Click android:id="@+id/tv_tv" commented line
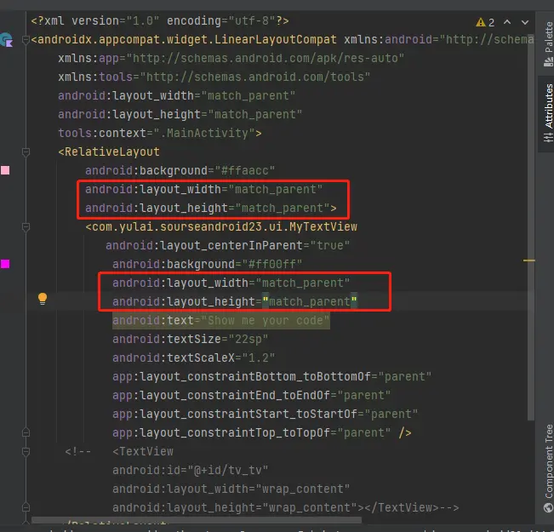The width and height of the screenshot is (554, 532). 190,471
